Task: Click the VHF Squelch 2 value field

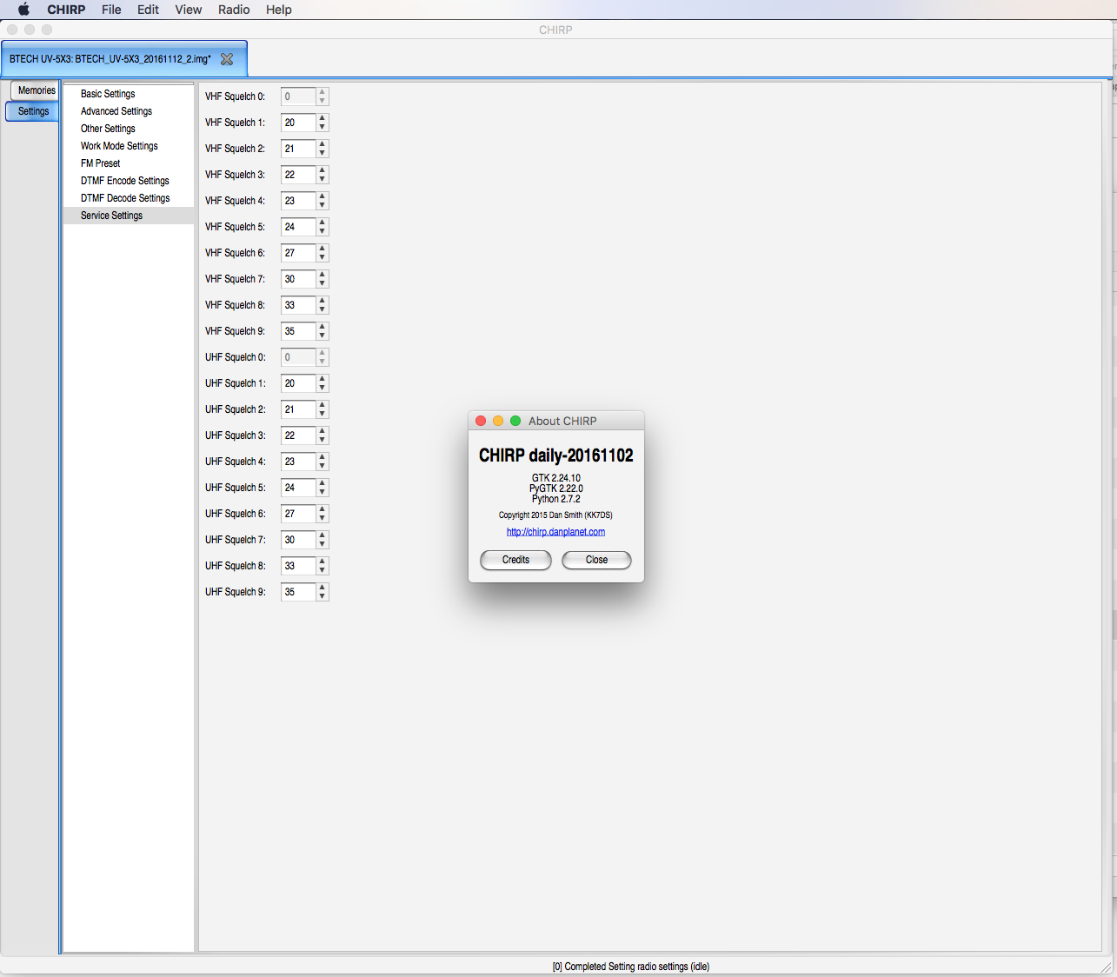Action: point(298,149)
